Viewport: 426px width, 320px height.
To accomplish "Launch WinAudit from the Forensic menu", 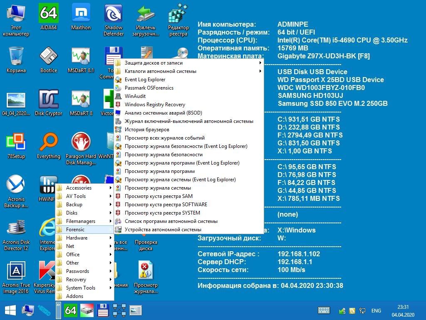I will [189, 96].
